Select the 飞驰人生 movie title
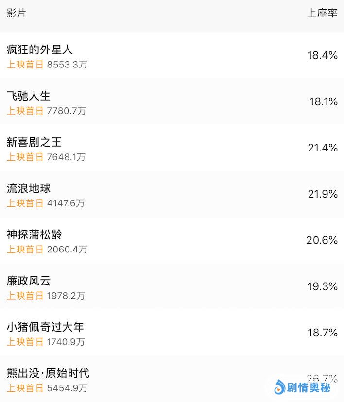This screenshot has height=402, width=344. tap(29, 96)
